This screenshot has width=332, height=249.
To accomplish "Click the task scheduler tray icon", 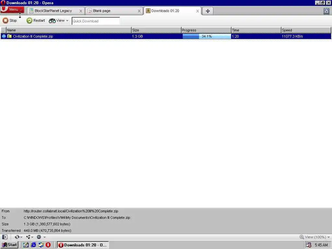I will [x=309, y=245].
